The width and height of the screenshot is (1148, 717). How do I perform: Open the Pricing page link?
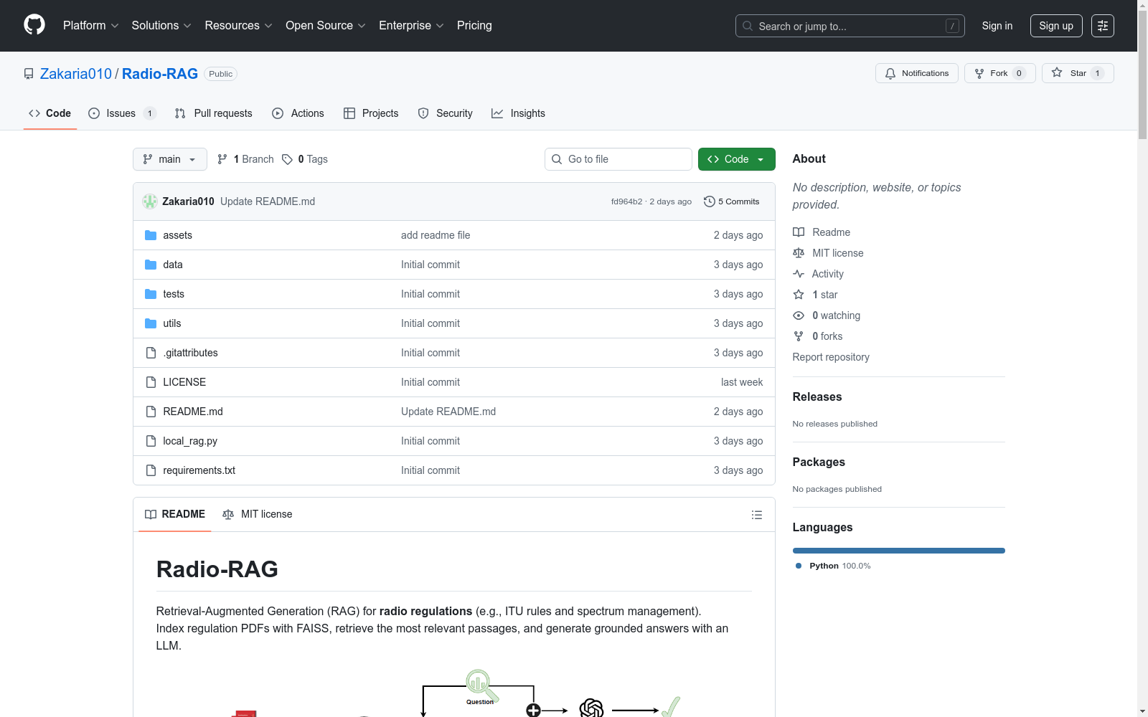(x=474, y=26)
